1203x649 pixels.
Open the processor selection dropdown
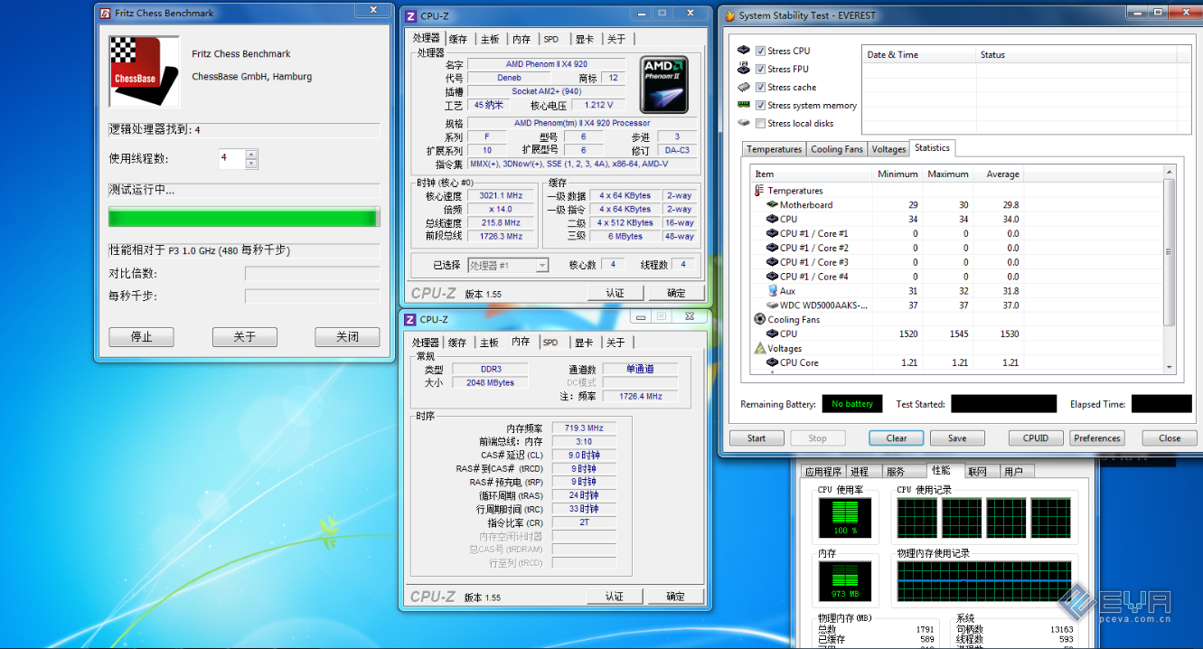click(x=542, y=266)
